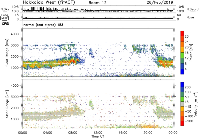The image size is (200, 138).
Task: Click the left '10^5' noise axis value
Action: 15,7
